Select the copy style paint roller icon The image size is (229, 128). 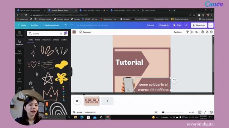187,32
